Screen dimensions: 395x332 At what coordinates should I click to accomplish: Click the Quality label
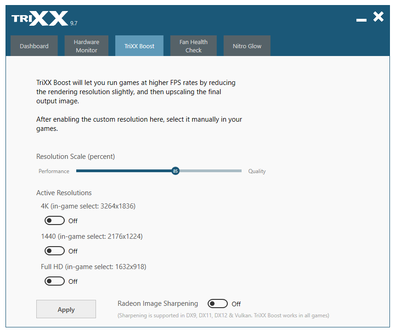[x=257, y=171]
